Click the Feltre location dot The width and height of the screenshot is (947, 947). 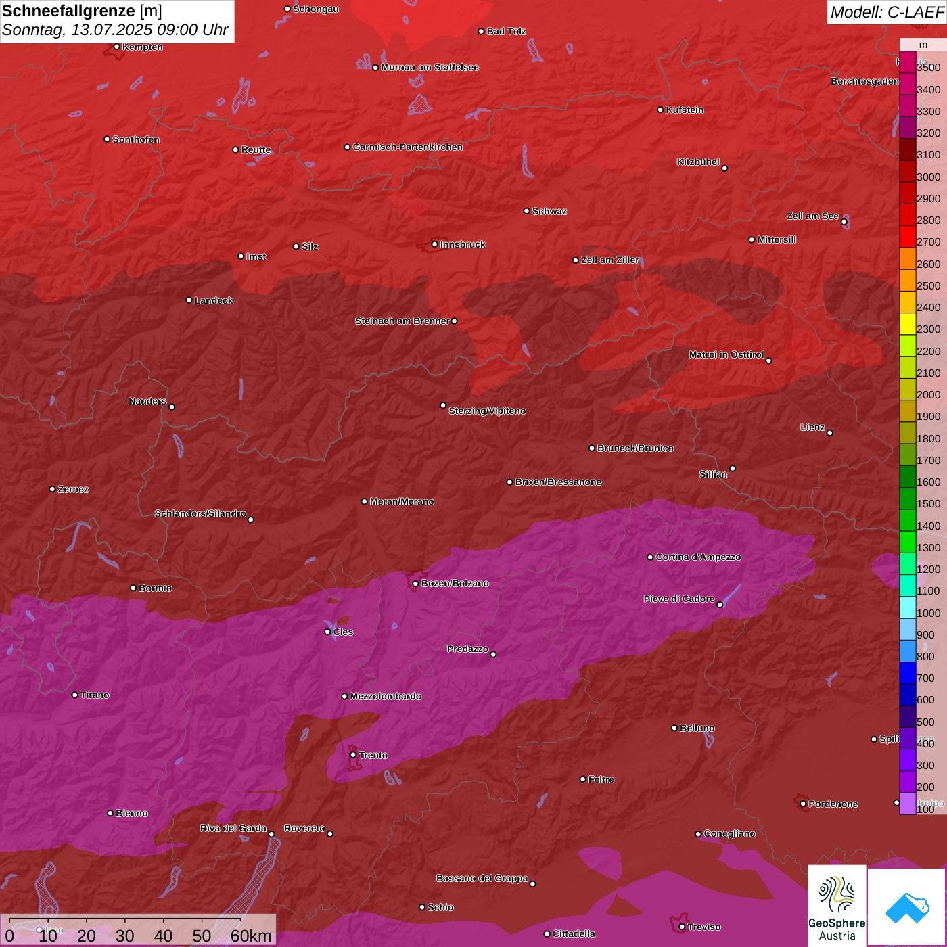point(582,779)
